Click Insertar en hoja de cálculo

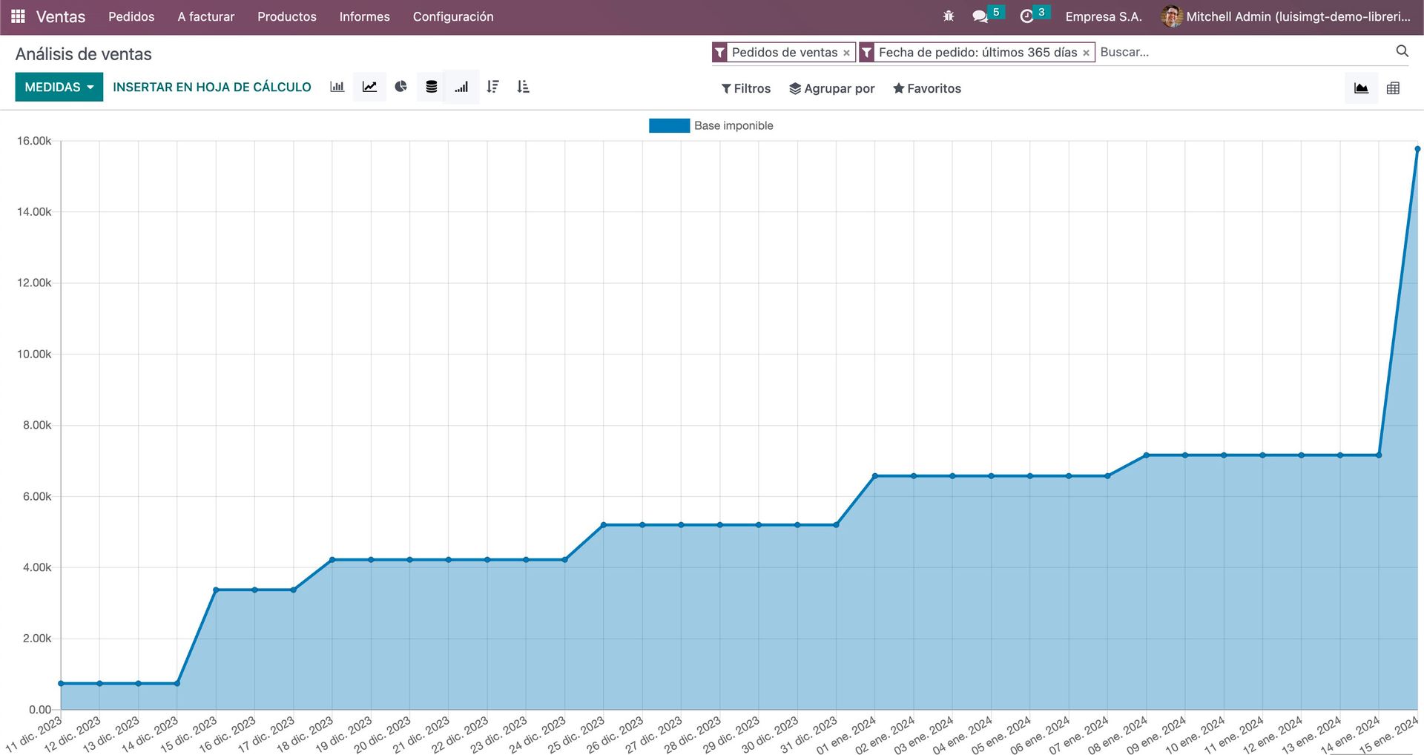212,87
